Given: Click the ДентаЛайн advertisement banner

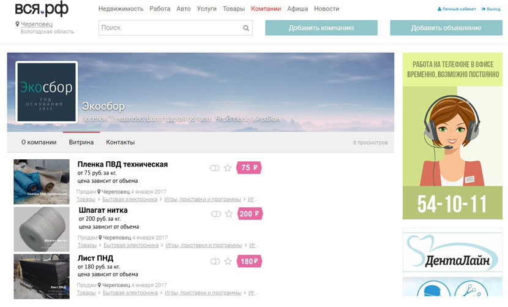Looking at the screenshot, I should (452, 261).
